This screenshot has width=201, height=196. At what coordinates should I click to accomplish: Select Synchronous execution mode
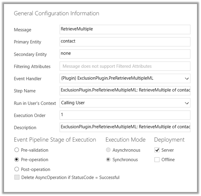coord(108,160)
